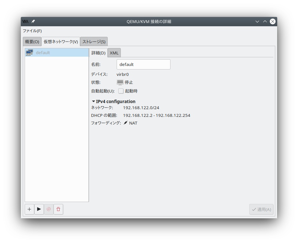Screen dimensions: 298x243
Task: Click the pin icon in the title bar
Action: click(x=33, y=21)
